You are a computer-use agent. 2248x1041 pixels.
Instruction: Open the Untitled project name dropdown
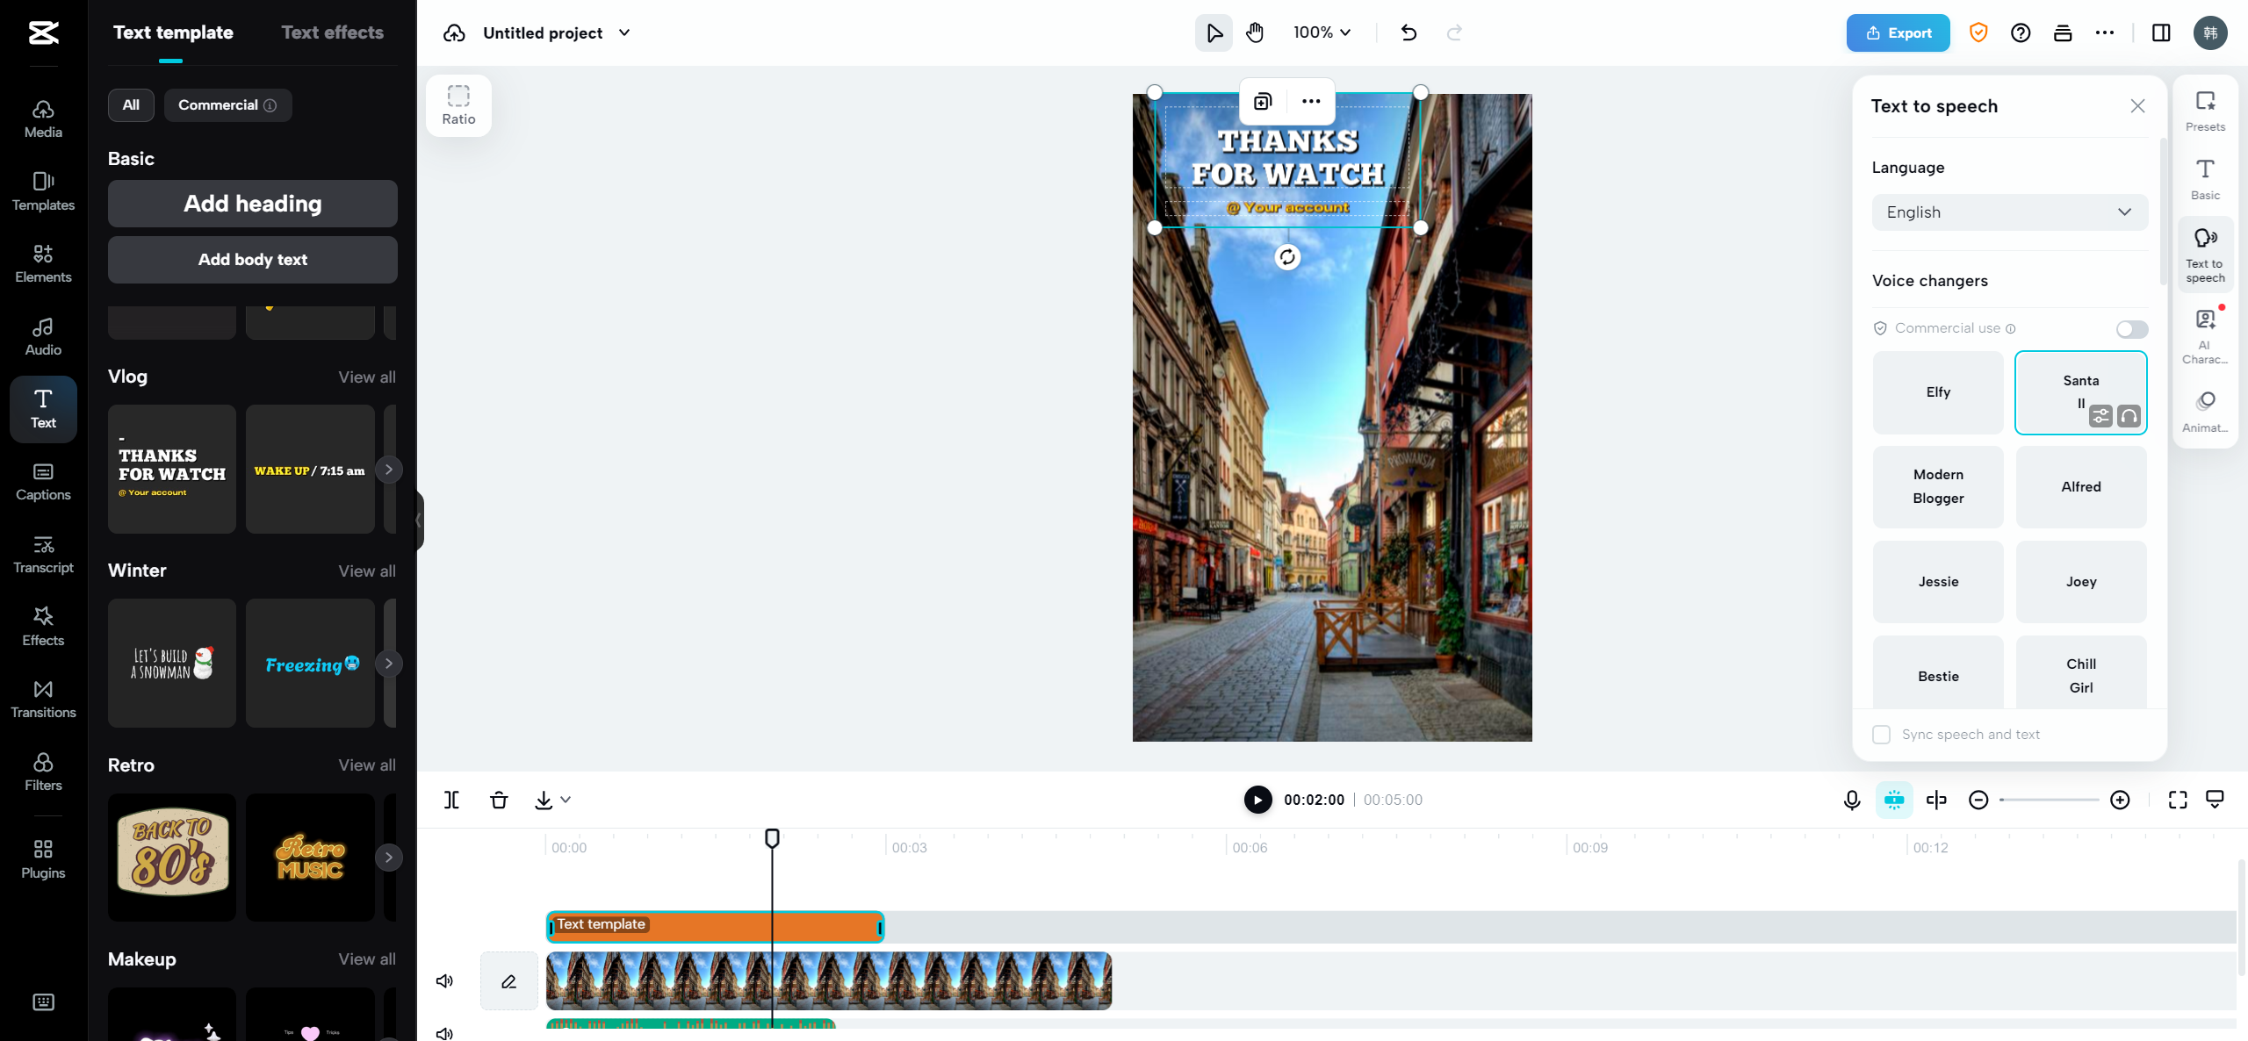coord(624,32)
